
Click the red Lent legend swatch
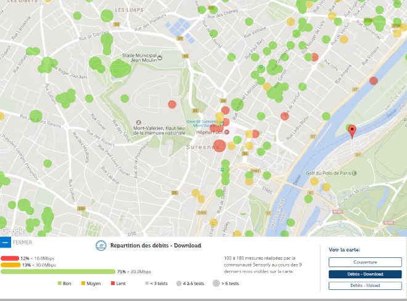coord(113,283)
